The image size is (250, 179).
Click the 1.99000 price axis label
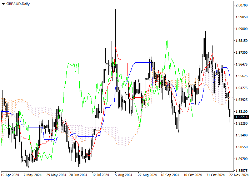(241, 29)
